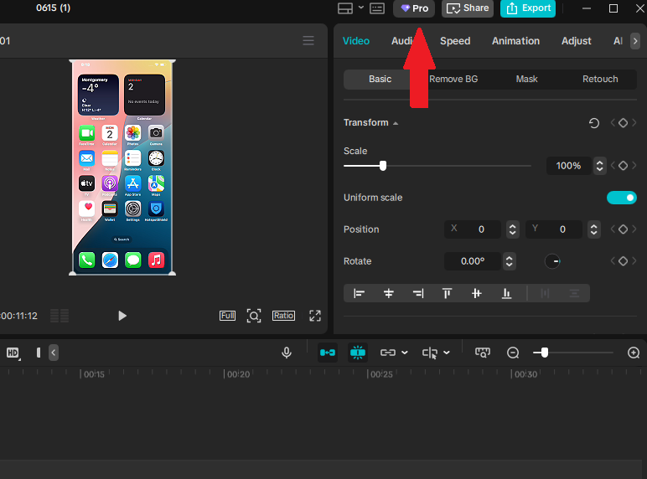Select the Retouch sub-tab
This screenshot has height=479, width=647.
tap(600, 80)
